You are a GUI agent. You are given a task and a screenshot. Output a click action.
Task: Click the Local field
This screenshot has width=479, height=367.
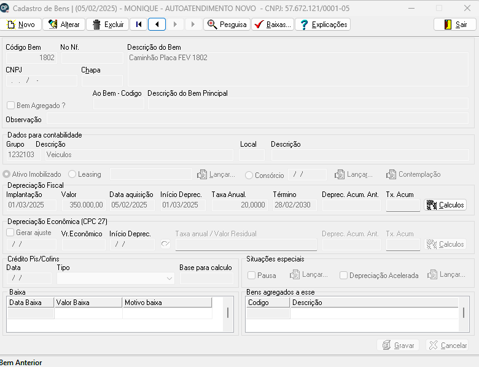pyautogui.click(x=252, y=155)
